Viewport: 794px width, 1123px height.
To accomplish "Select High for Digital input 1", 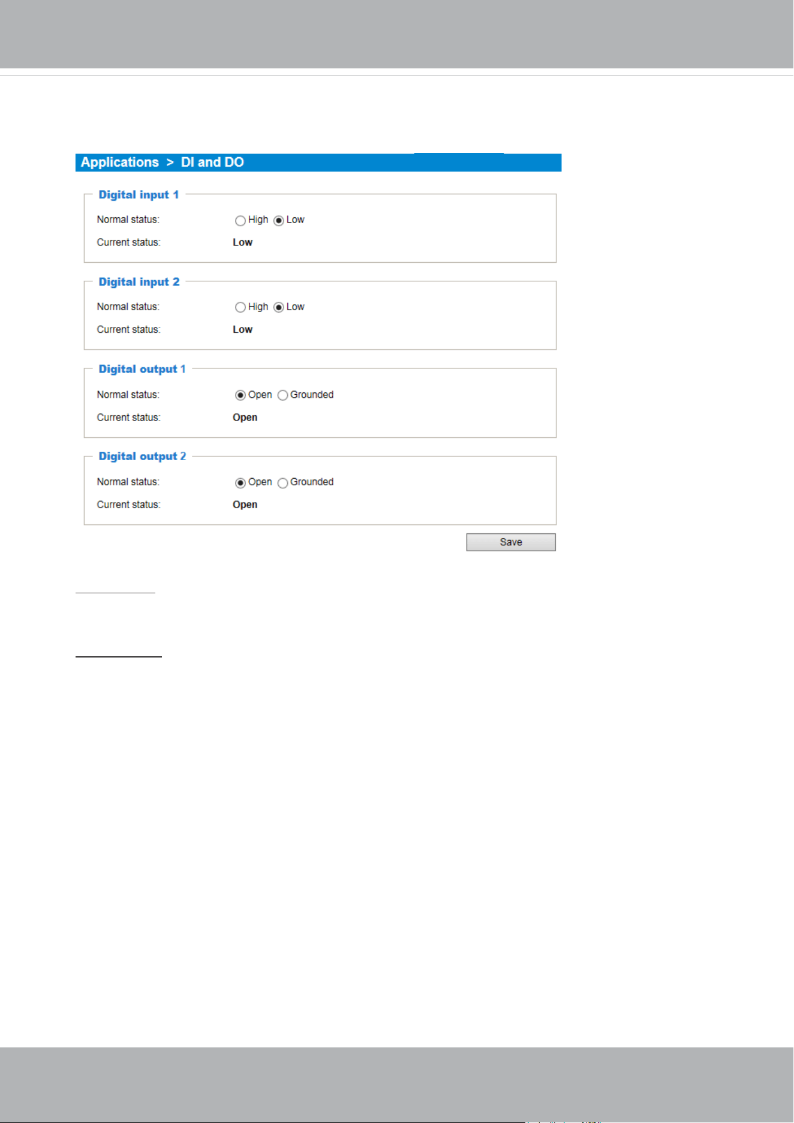I will pos(240,221).
